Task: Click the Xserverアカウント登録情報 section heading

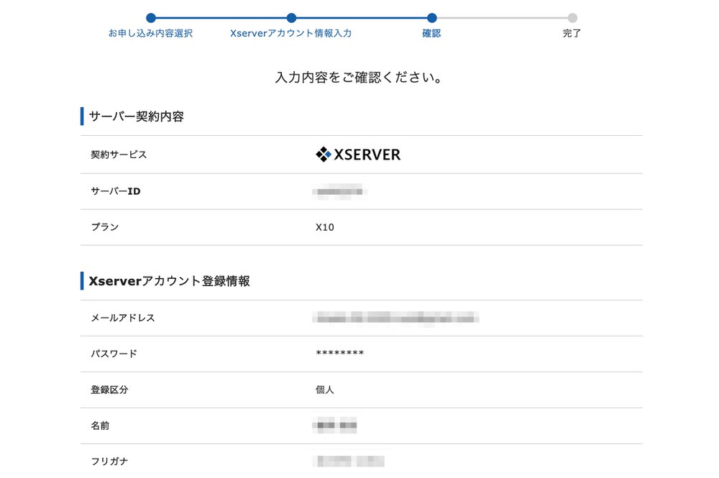Action: pyautogui.click(x=169, y=281)
